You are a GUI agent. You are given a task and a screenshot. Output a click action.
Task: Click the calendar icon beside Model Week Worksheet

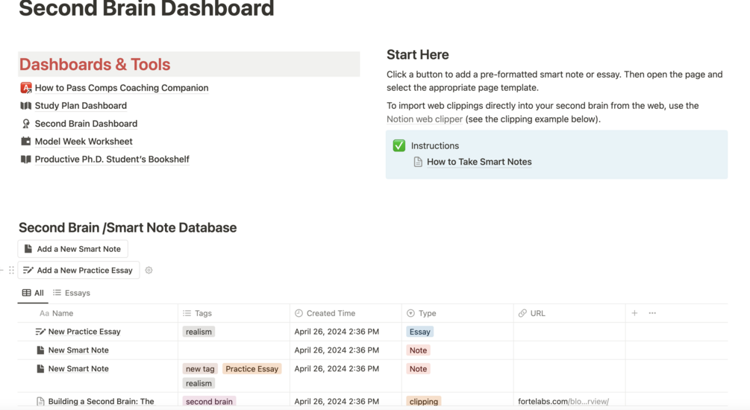[x=26, y=142]
